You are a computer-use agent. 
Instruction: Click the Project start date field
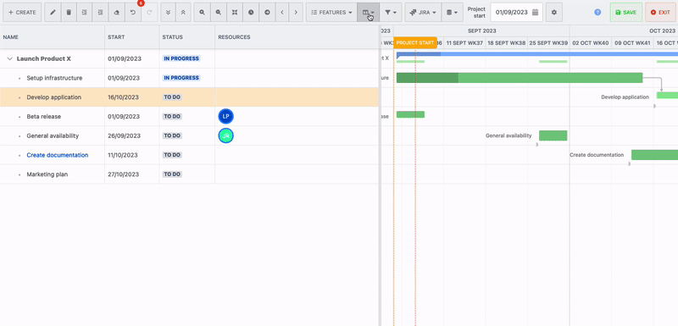pyautogui.click(x=517, y=13)
